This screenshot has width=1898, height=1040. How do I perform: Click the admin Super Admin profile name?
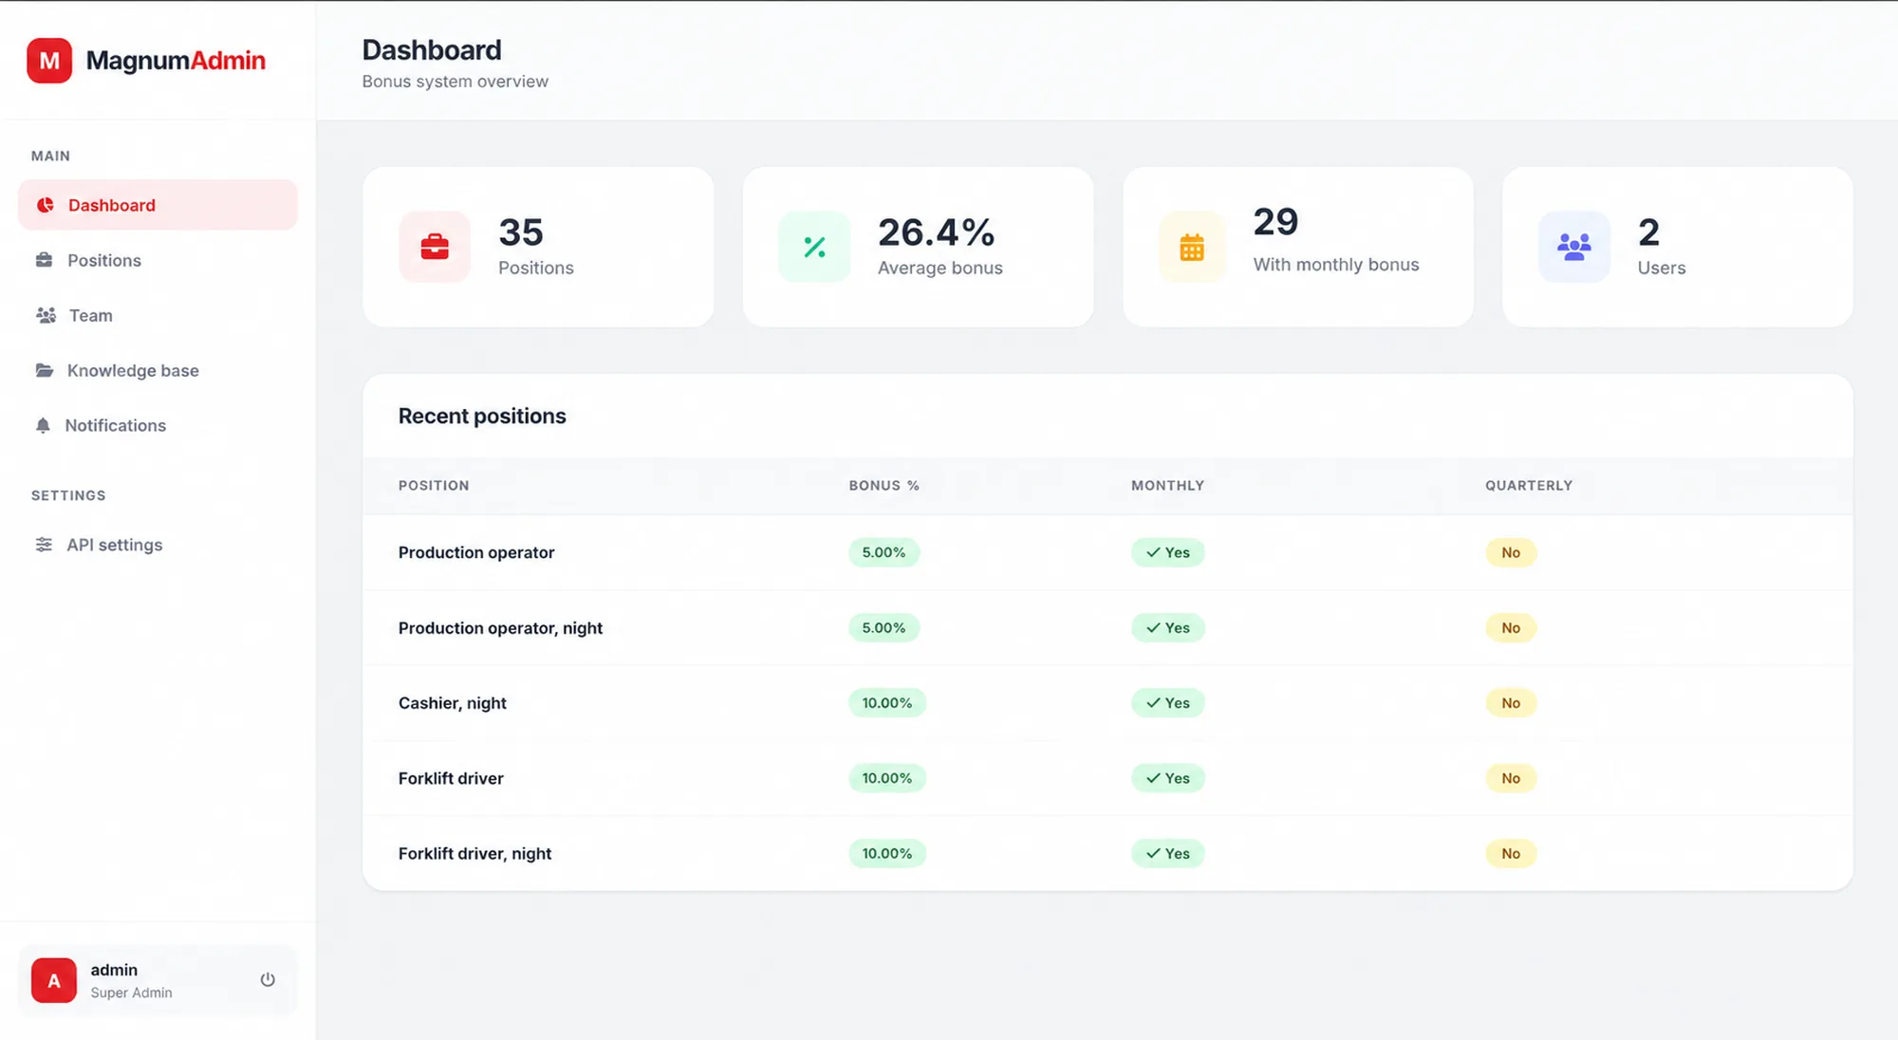[131, 980]
